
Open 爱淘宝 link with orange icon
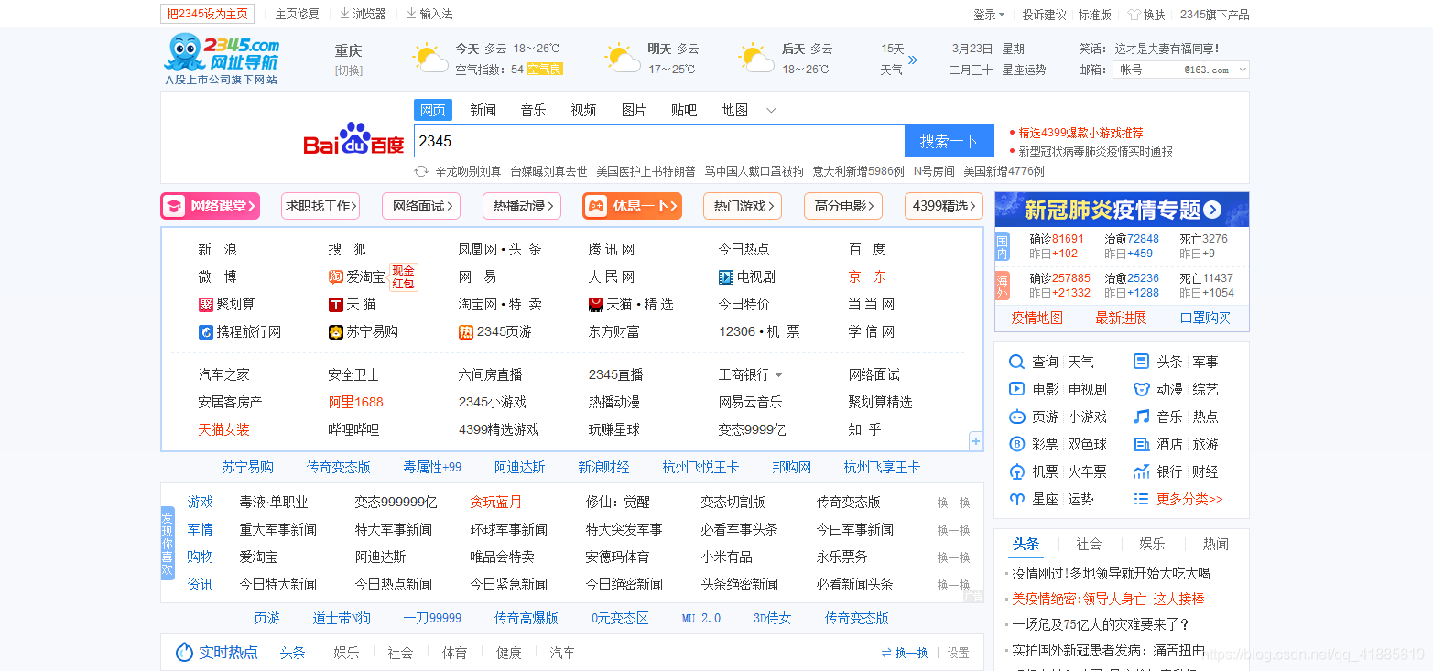tap(357, 276)
